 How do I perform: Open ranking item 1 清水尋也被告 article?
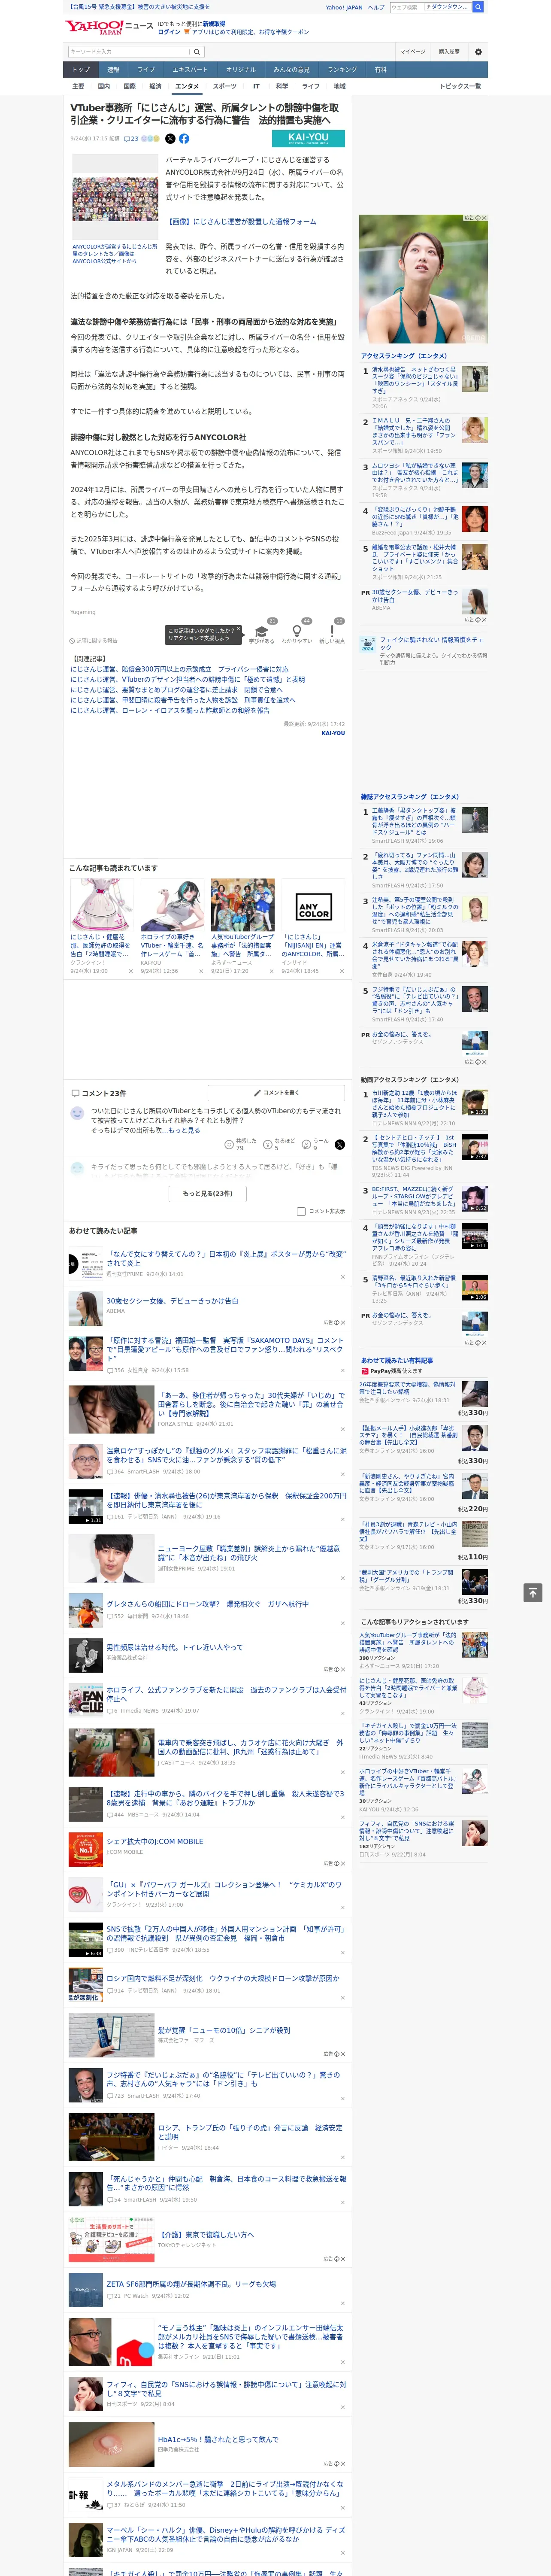click(414, 380)
